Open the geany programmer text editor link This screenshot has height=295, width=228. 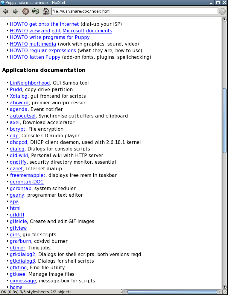pos(17,195)
